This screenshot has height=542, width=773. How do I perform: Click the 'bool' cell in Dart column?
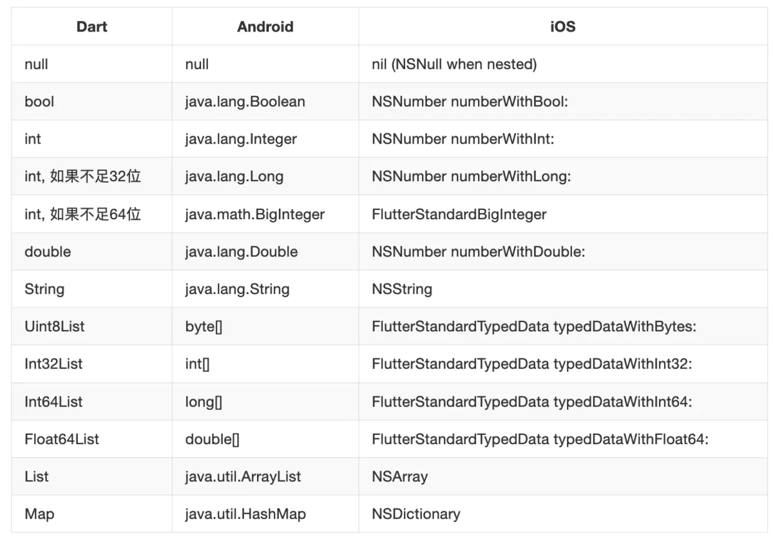(x=91, y=102)
